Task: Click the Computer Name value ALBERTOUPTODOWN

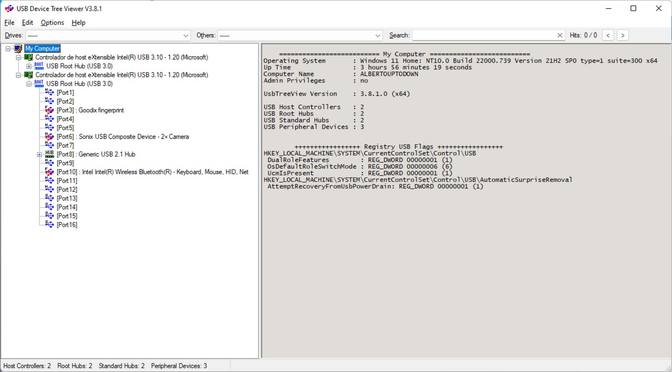Action: coord(389,74)
